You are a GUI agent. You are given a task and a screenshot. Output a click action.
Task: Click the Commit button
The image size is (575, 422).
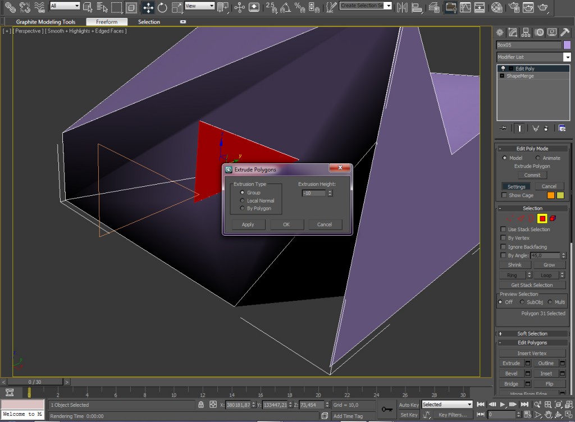tap(532, 175)
